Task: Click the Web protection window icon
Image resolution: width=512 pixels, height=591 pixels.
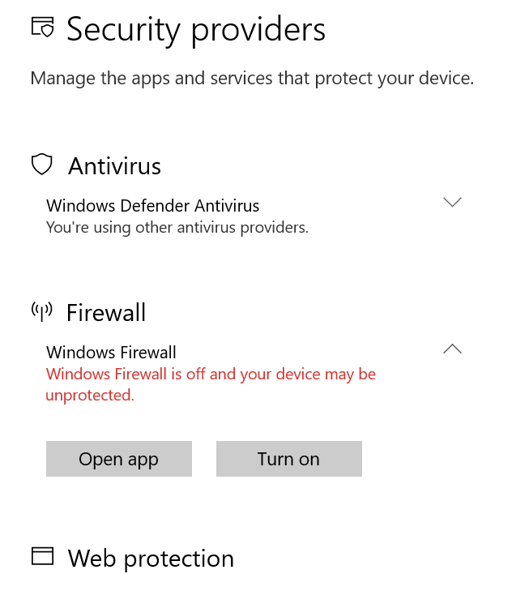Action: 42,556
